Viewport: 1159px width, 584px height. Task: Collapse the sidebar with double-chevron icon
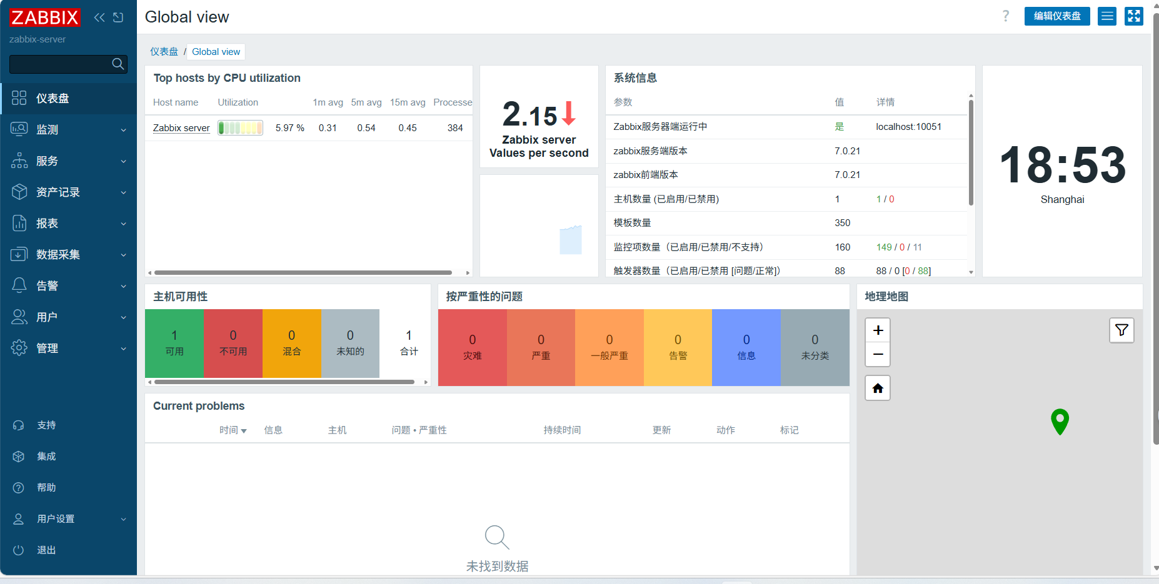point(99,17)
